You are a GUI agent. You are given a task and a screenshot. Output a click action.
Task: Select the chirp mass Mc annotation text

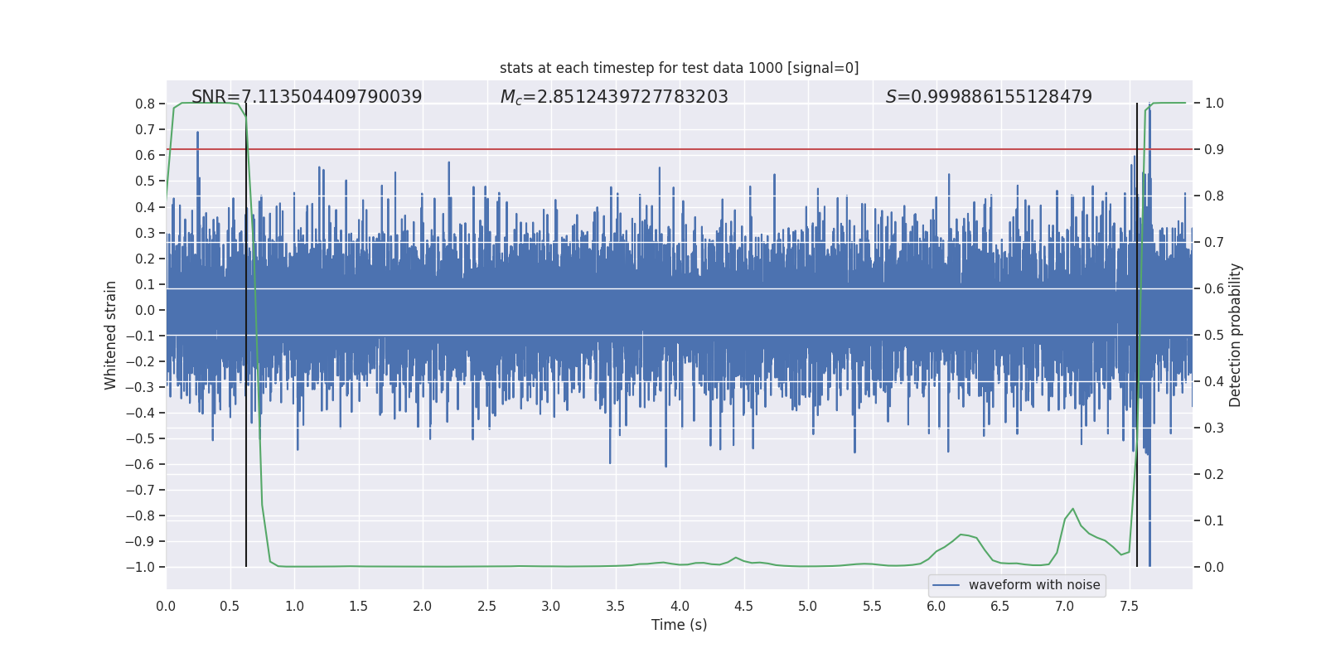coord(614,97)
